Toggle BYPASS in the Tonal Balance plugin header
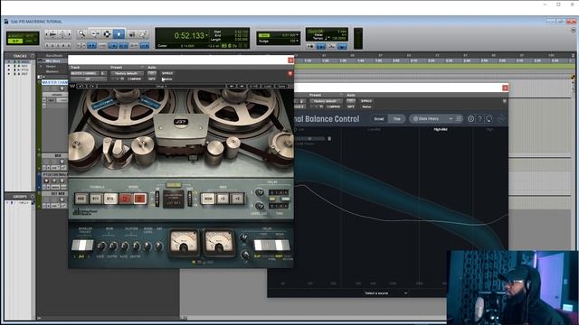This screenshot has height=325, width=579. point(366,101)
